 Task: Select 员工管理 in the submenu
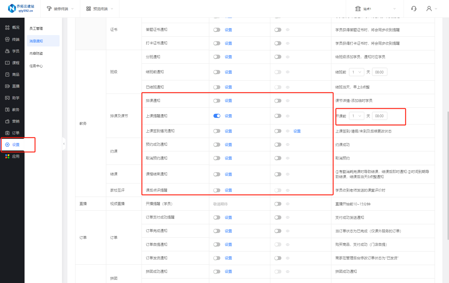click(x=36, y=28)
